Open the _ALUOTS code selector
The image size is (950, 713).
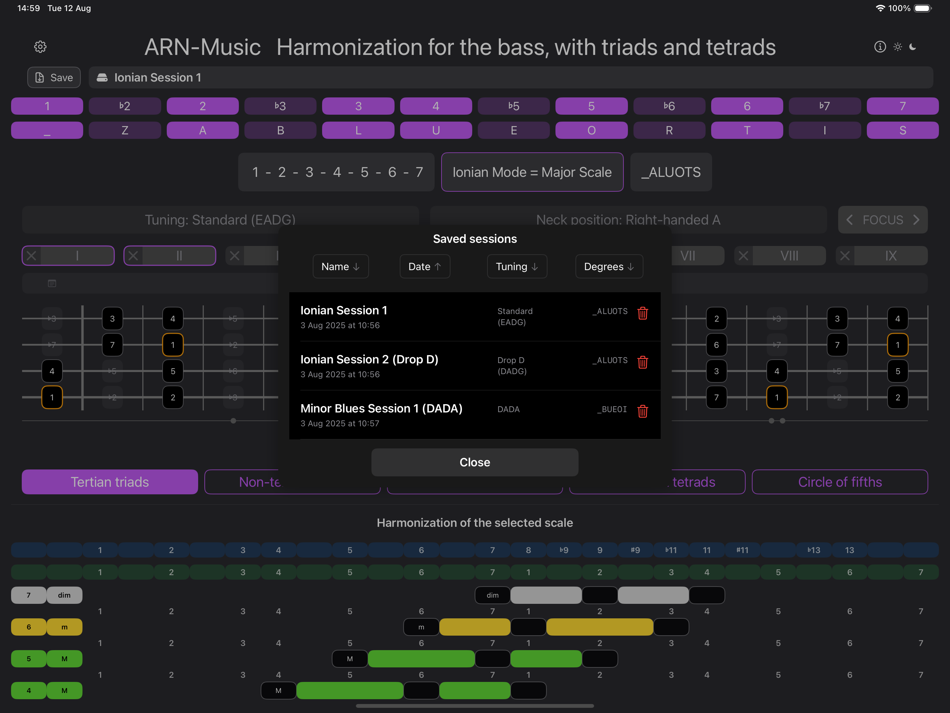[671, 172]
